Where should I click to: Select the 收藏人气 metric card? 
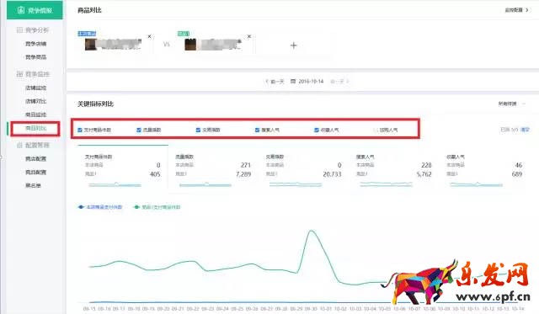(484, 168)
